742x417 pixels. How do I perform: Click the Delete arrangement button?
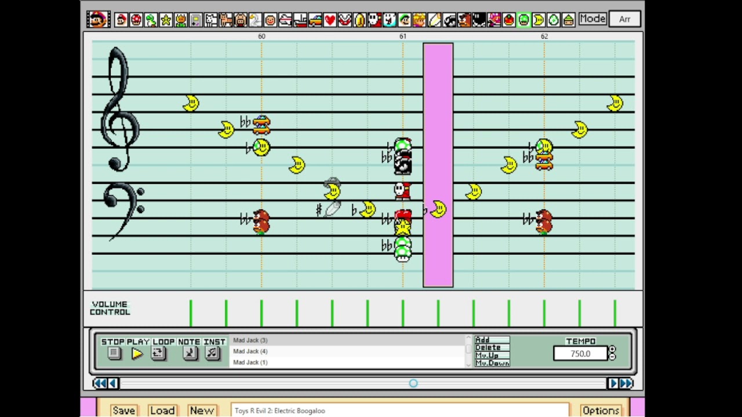tap(492, 348)
